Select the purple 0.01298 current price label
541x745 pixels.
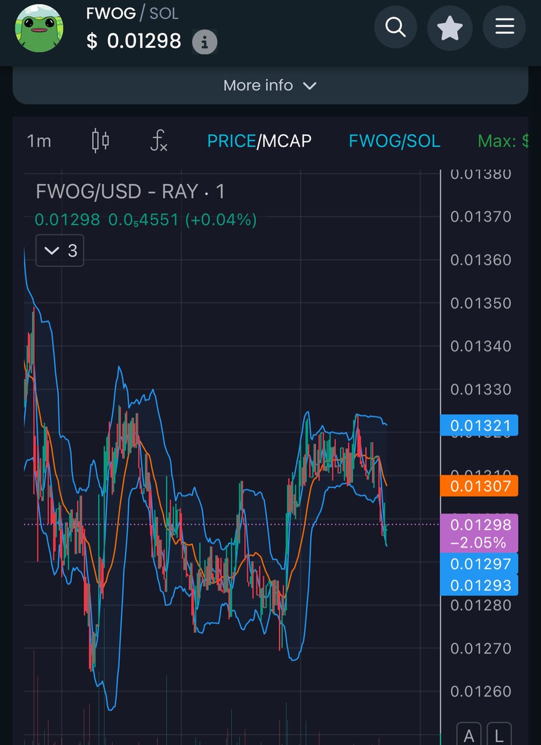coord(479,533)
